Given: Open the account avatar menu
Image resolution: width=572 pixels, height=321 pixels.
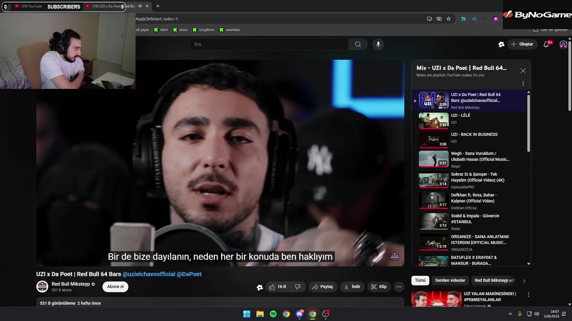Looking at the screenshot, I should click(x=563, y=44).
